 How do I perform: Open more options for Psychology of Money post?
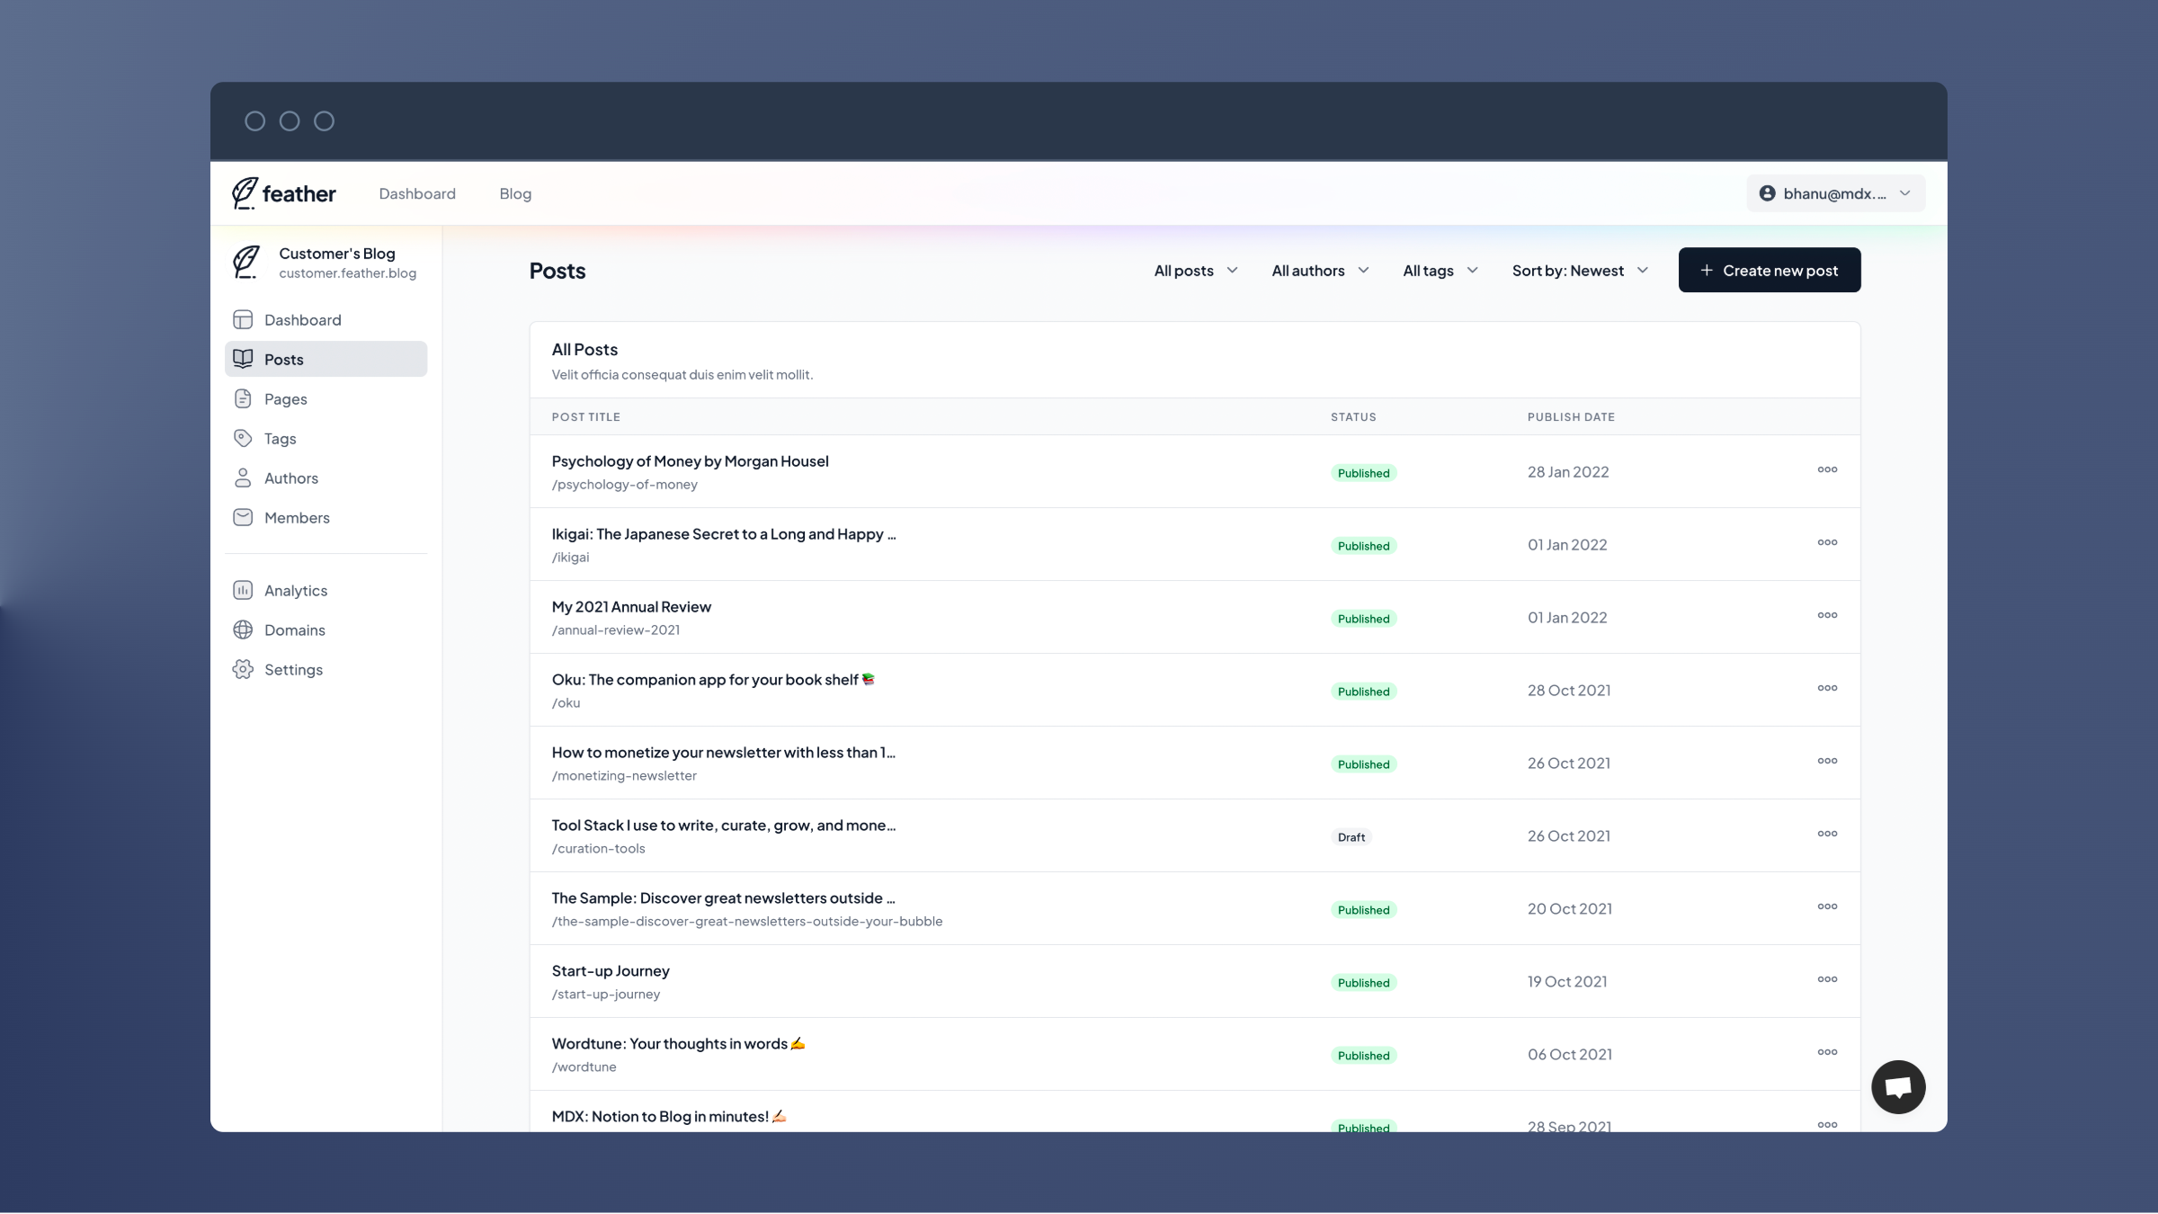[x=1827, y=469]
